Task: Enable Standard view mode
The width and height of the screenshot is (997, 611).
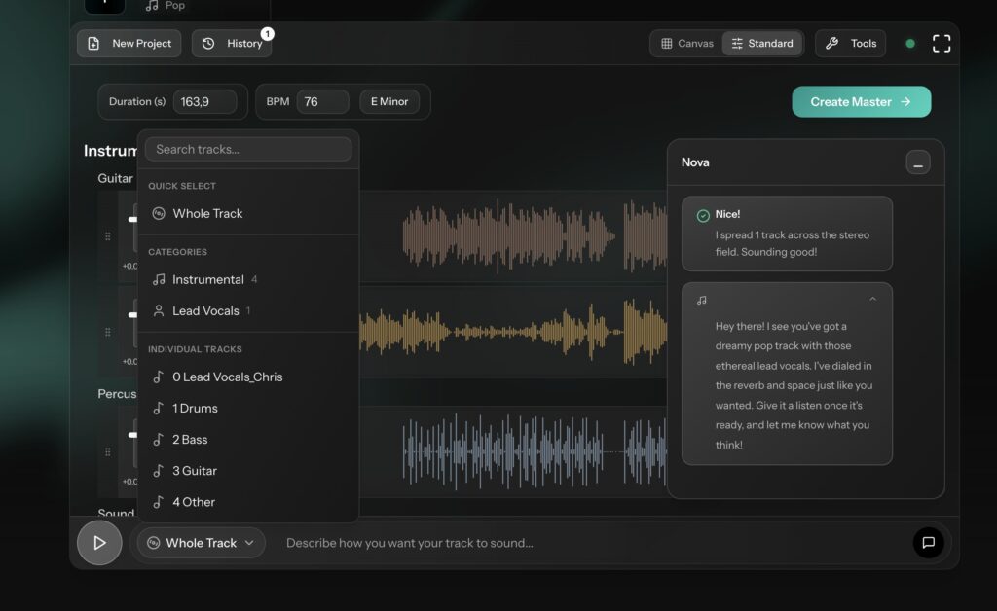Action: 762,43
